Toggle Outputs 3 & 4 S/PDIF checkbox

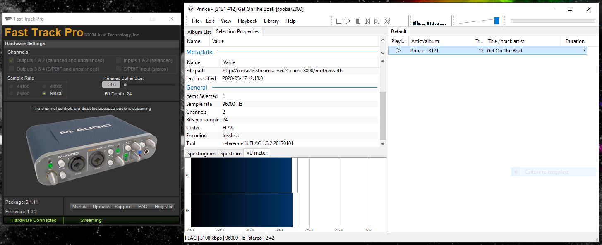(12, 69)
